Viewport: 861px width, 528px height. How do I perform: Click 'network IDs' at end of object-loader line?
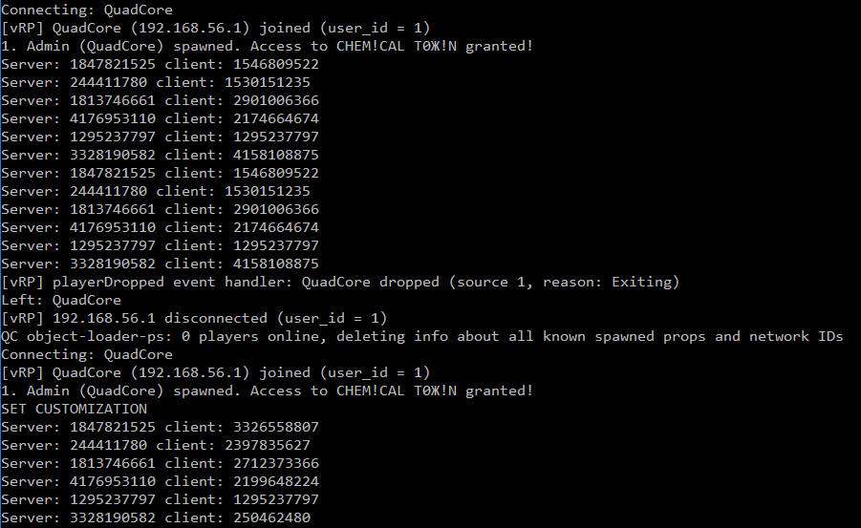pos(796,336)
